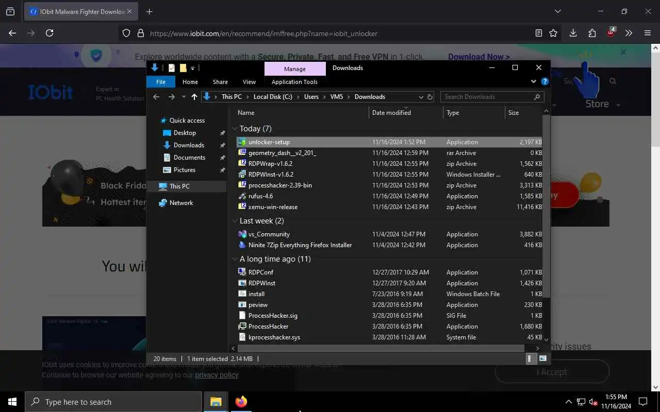The image size is (660, 412).
Task: Open Documents in the navigation pane
Action: point(189,157)
